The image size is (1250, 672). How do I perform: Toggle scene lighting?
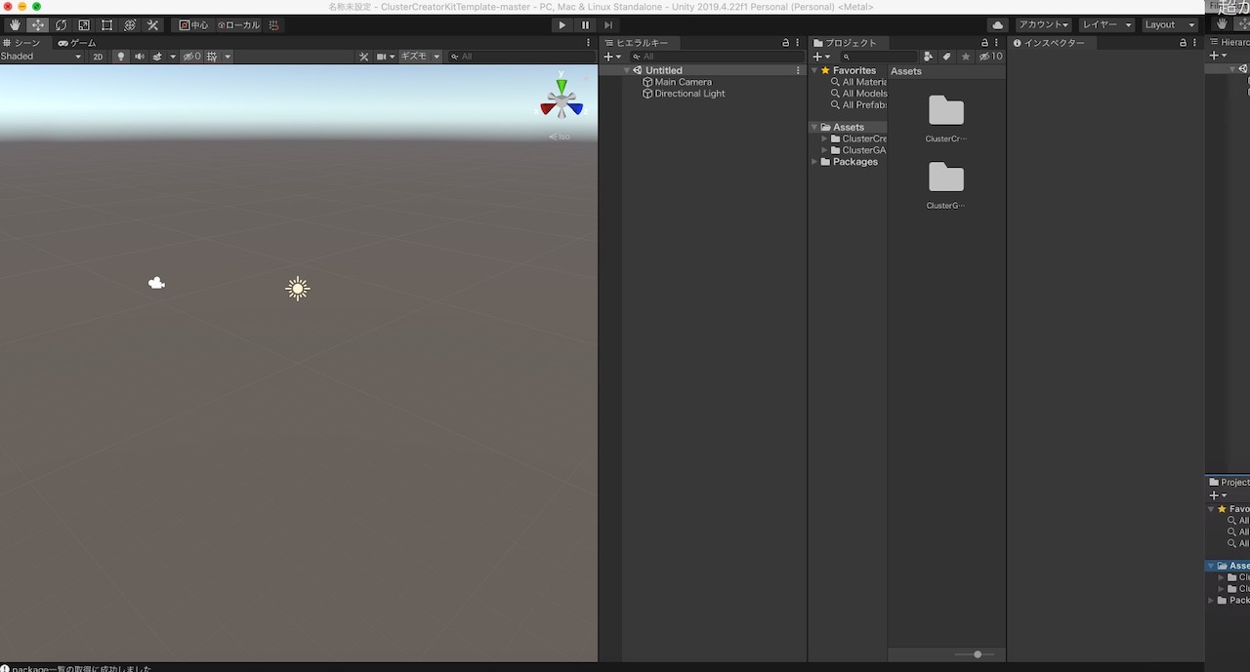click(x=120, y=56)
